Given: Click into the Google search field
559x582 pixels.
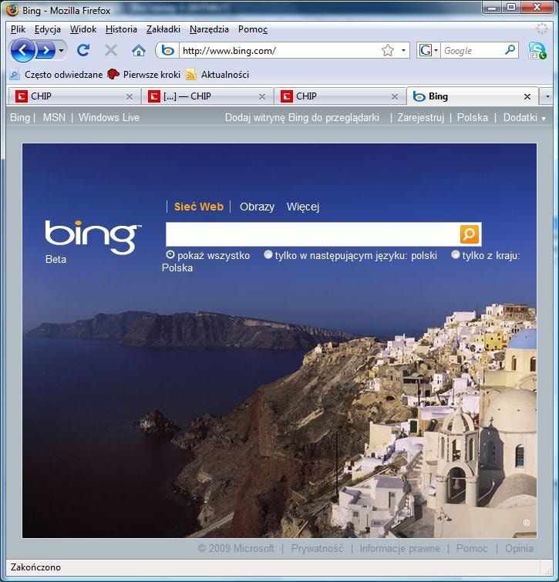Looking at the screenshot, I should pos(472,50).
